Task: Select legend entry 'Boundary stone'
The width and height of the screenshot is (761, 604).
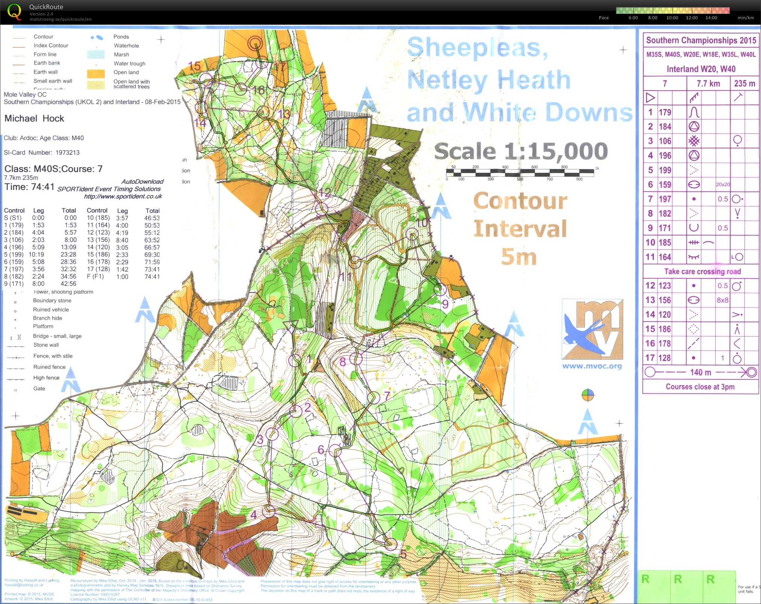Action: click(52, 300)
